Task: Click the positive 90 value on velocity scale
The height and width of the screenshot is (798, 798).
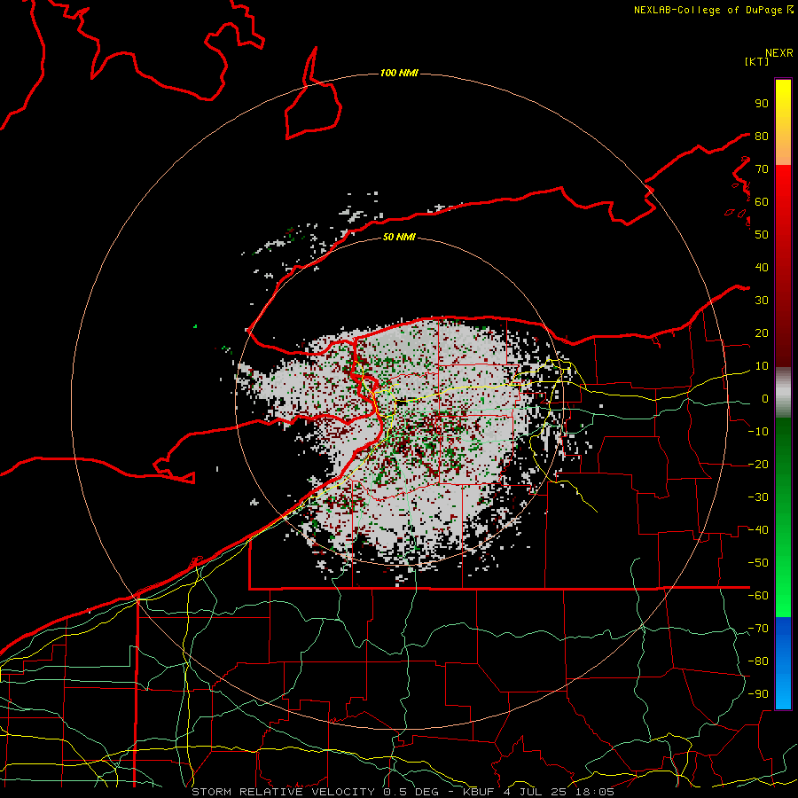Action: click(762, 104)
